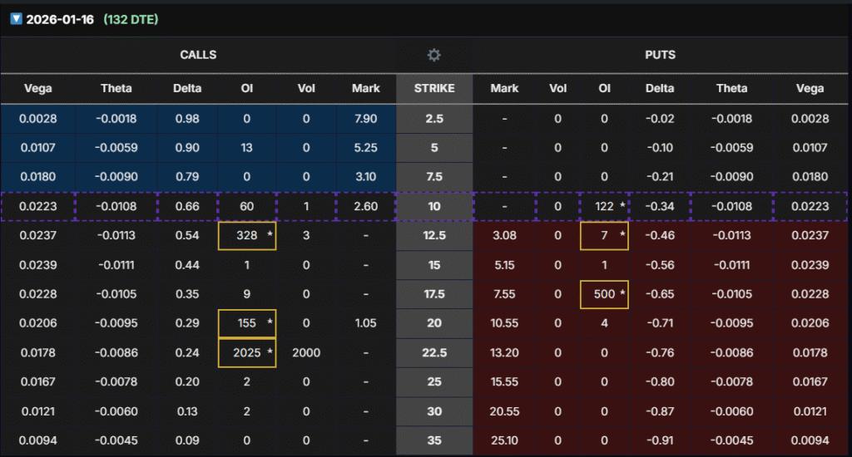The height and width of the screenshot is (457, 852).
Task: Click the 122 puts OI cell
Action: click(x=603, y=206)
